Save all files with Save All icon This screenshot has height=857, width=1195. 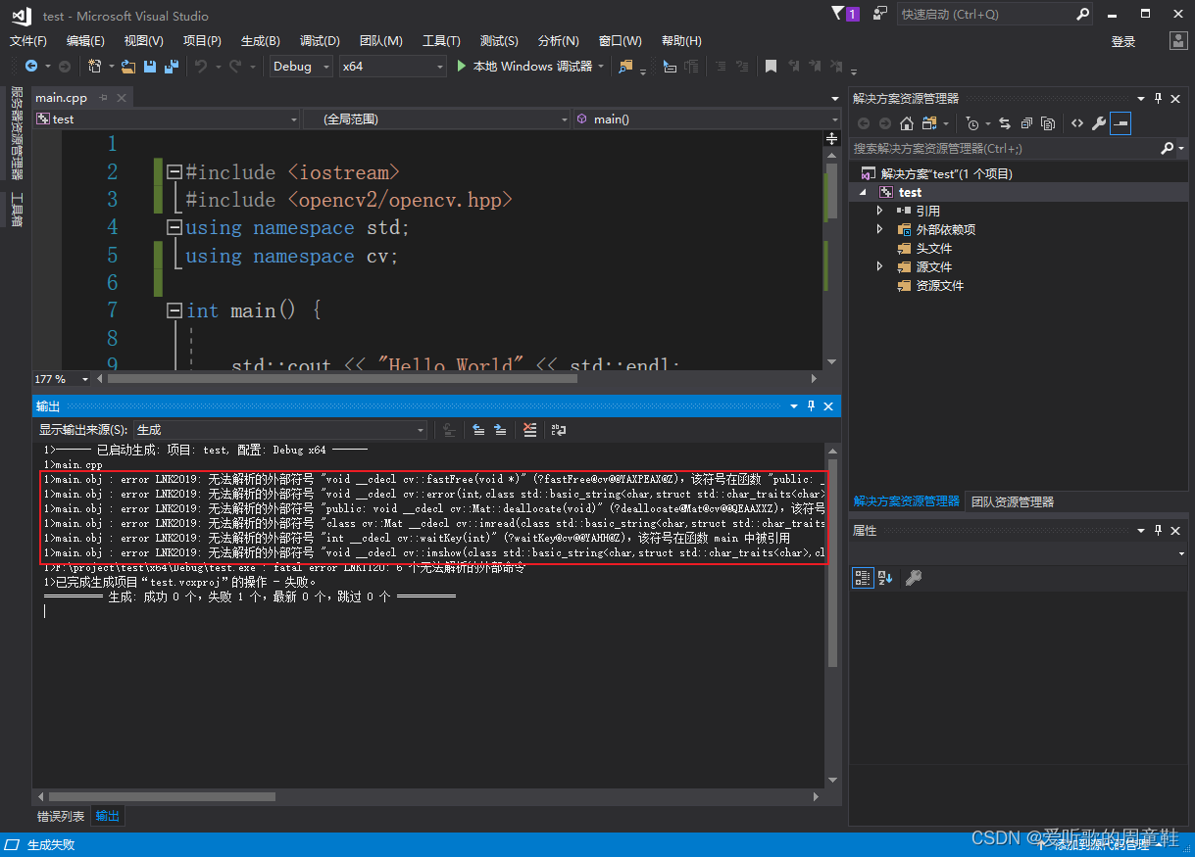coord(172,67)
